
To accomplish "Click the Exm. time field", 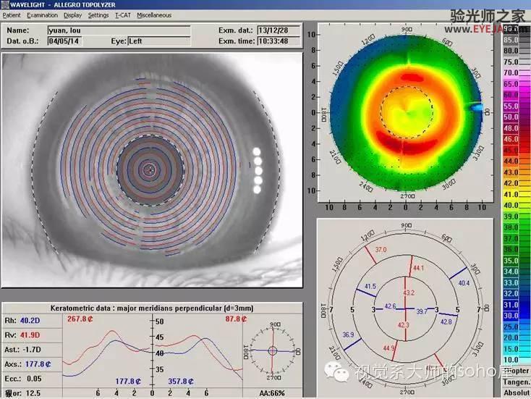I will [279, 41].
